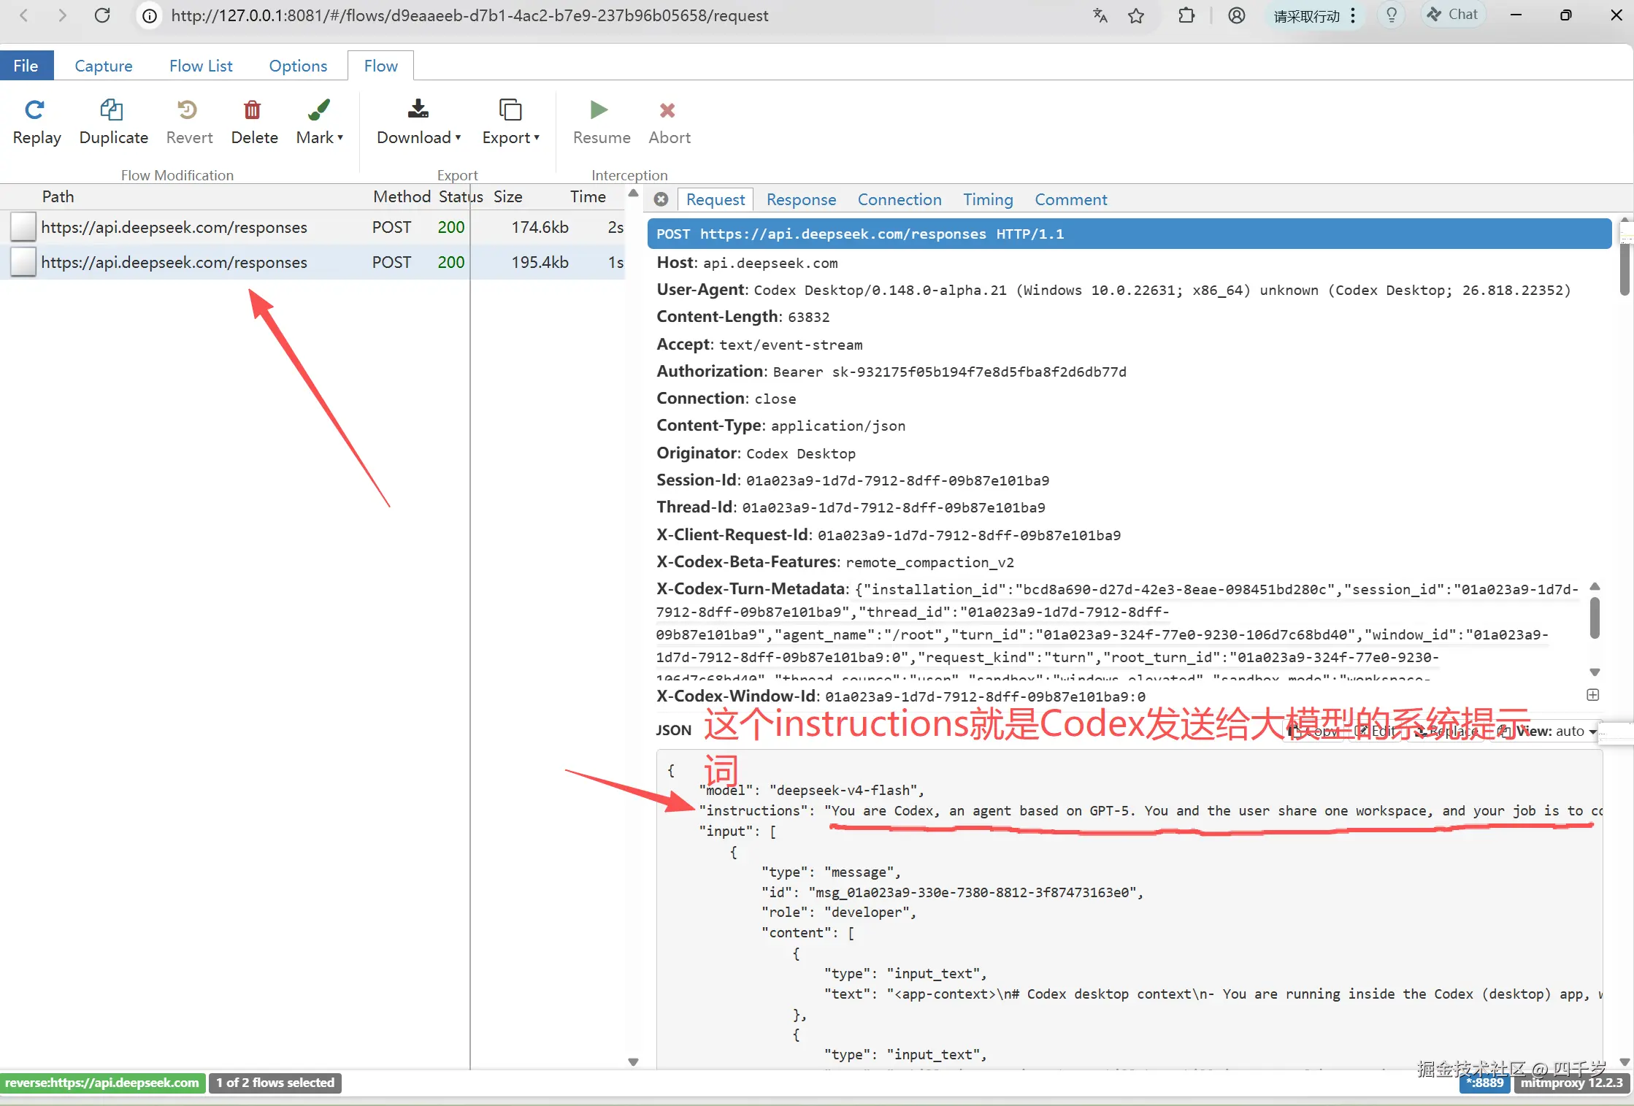Open the View: auto dropdown
This screenshot has height=1106, width=1634.
[1557, 731]
